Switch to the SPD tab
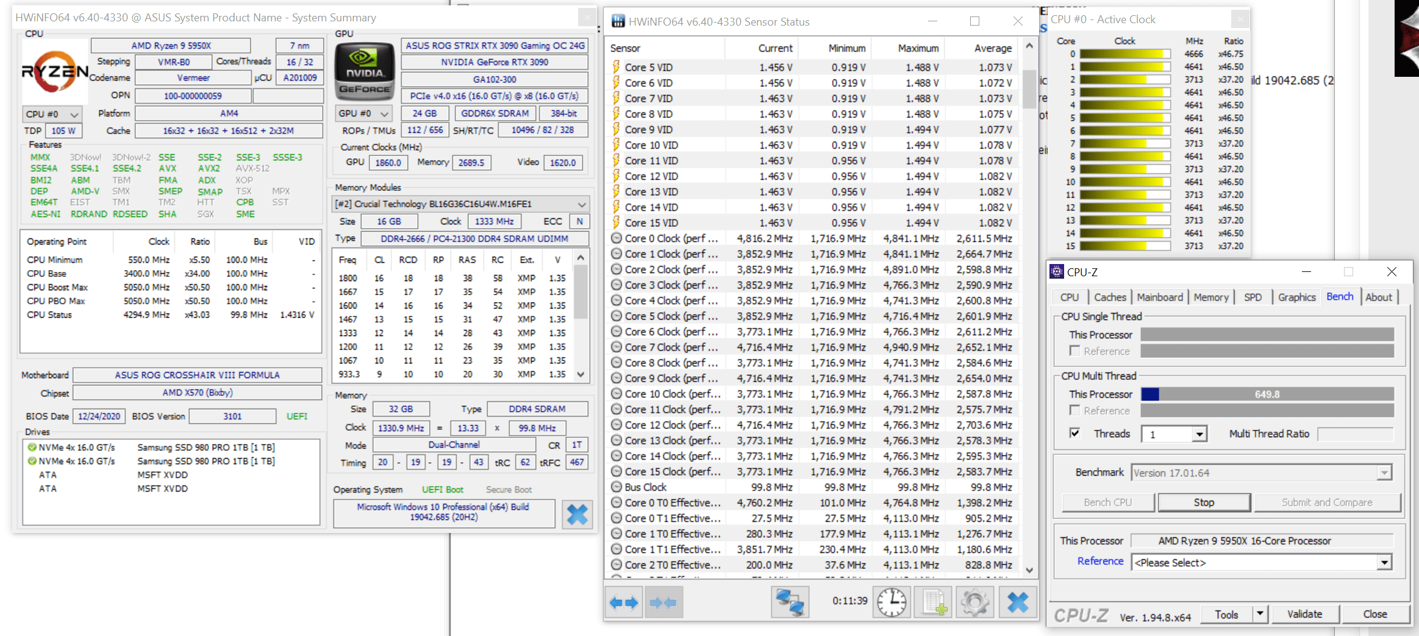The height and width of the screenshot is (636, 1419). click(x=1253, y=297)
